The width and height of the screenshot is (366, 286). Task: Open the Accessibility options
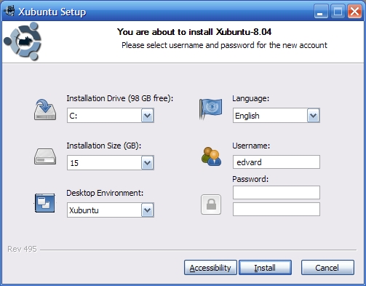[x=210, y=268]
